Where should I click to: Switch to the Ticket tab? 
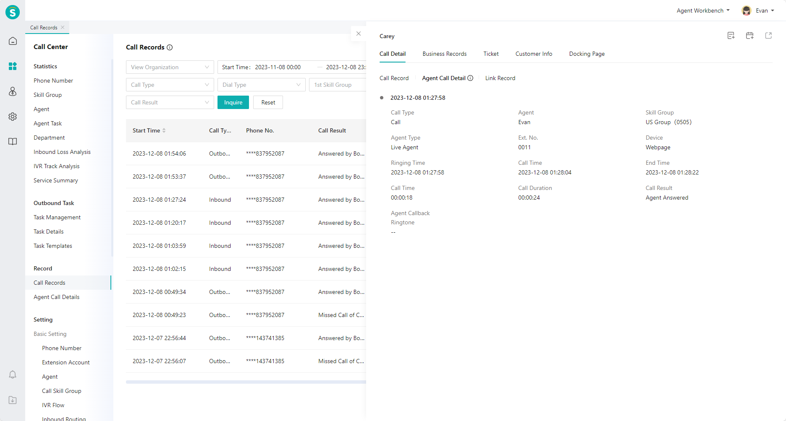(x=491, y=54)
